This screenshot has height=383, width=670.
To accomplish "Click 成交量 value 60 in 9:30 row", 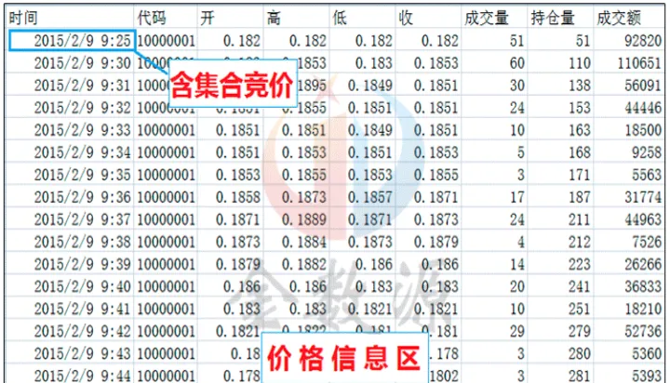I will click(517, 63).
